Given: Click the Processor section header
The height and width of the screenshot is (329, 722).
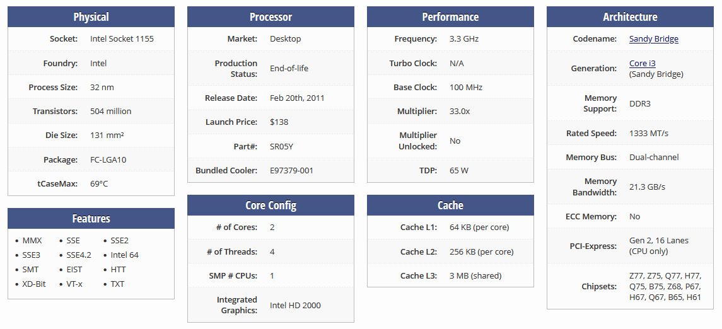Looking at the screenshot, I should click(x=271, y=17).
